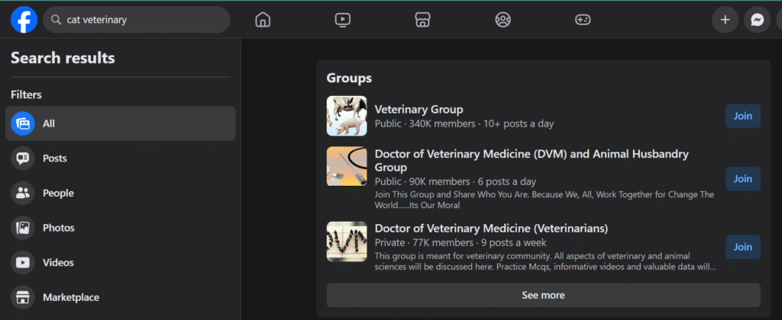Click the Groups section heading
This screenshot has width=782, height=320.
click(349, 78)
